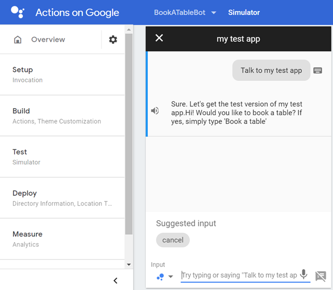Open the settings gear icon
Image resolution: width=333 pixels, height=290 pixels.
[x=113, y=40]
